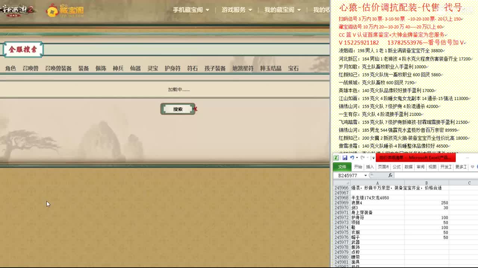
Task: Click the value 30 in column B
Action: point(446,208)
